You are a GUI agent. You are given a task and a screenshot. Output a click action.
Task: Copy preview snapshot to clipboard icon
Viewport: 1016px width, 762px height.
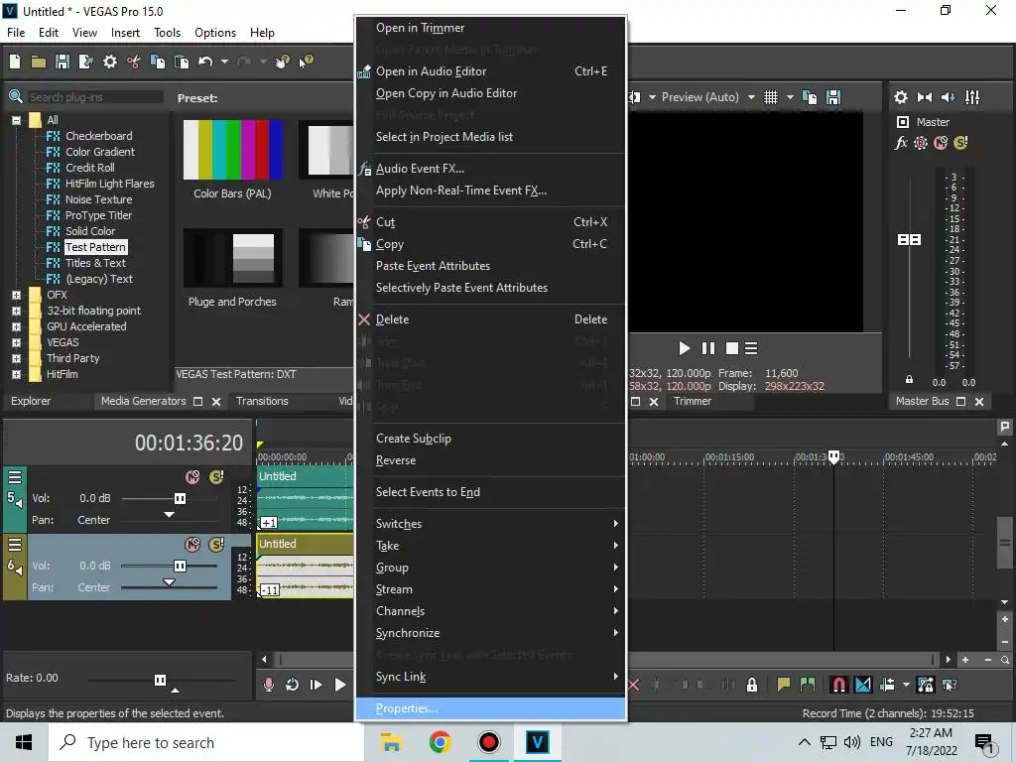click(810, 97)
